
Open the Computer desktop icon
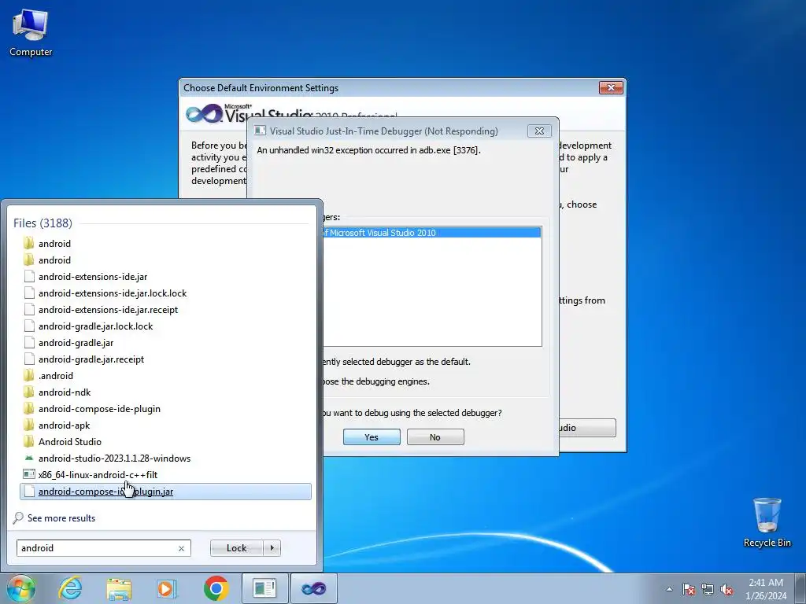coord(31,32)
